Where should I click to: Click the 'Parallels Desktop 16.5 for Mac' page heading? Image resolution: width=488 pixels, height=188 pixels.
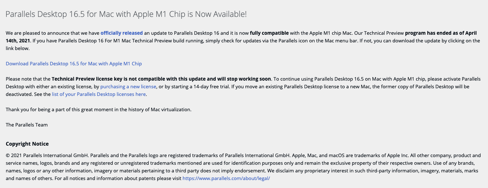tap(126, 14)
